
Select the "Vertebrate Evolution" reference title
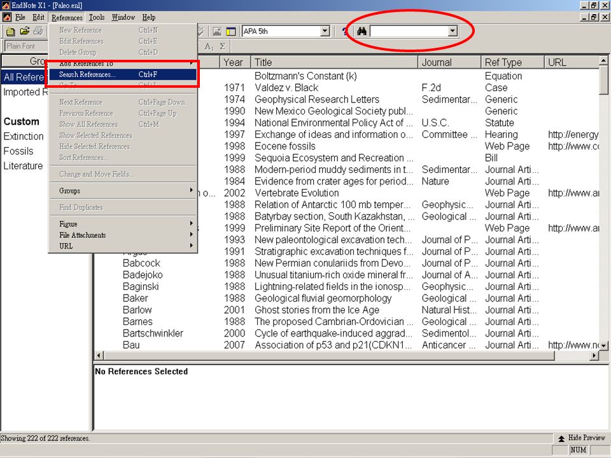(297, 193)
